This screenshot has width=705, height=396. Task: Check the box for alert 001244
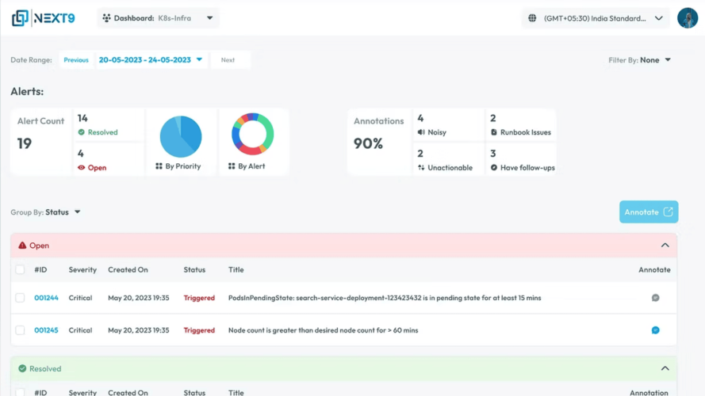[x=20, y=298]
